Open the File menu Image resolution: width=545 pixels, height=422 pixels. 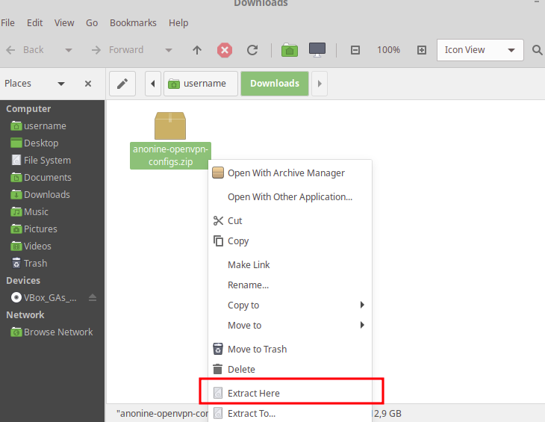click(7, 23)
